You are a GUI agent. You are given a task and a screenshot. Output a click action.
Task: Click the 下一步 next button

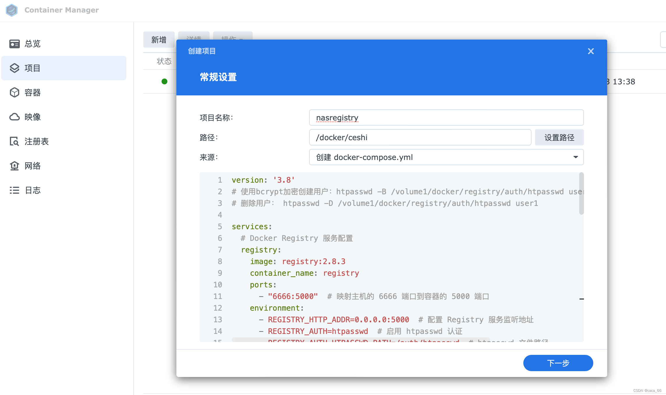coord(558,363)
